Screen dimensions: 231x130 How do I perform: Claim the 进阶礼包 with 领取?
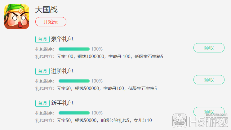[x=209, y=80]
